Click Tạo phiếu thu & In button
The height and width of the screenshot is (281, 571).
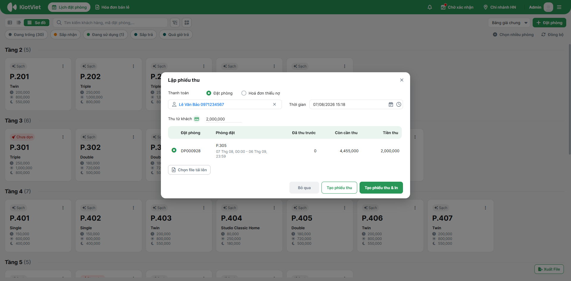381,188
